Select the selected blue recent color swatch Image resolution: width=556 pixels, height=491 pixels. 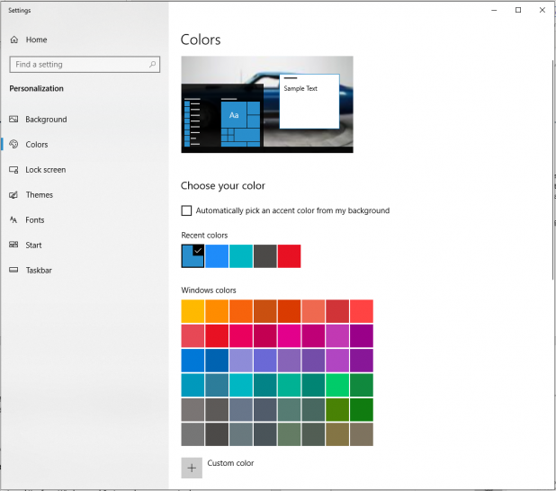(193, 256)
